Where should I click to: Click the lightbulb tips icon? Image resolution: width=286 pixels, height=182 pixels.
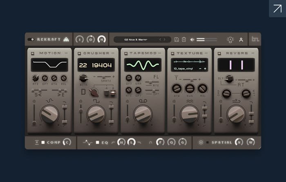pos(230,40)
